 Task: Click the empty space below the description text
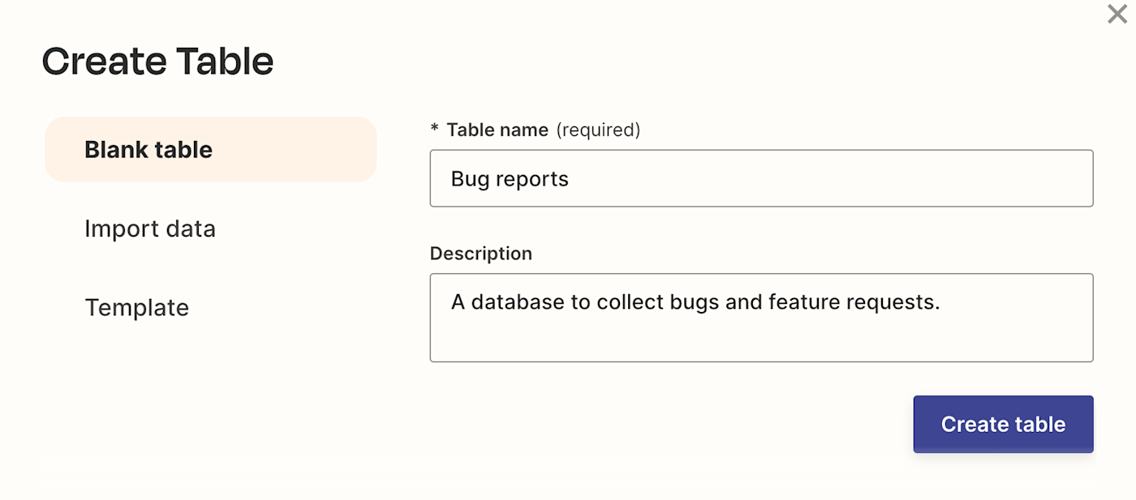point(761,339)
